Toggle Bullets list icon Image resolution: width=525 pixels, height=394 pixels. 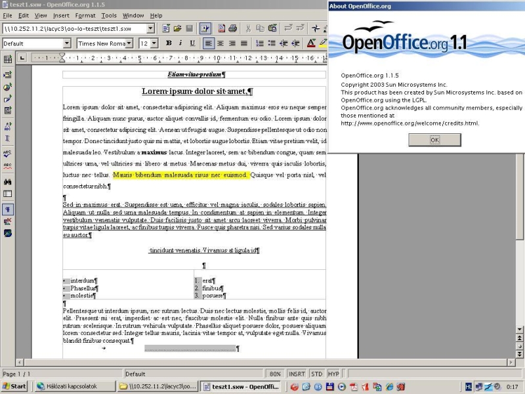pyautogui.click(x=272, y=43)
